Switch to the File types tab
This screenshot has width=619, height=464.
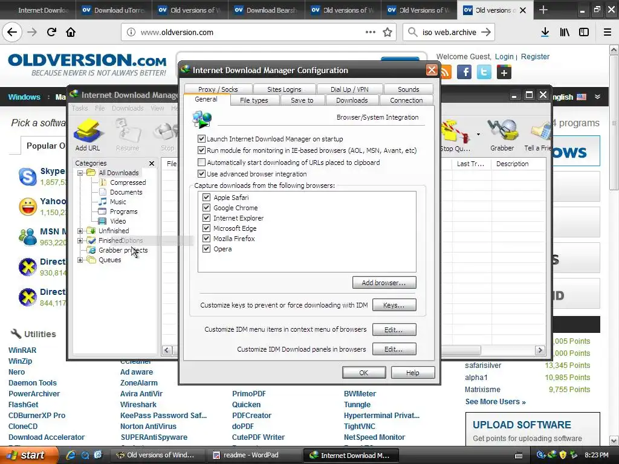coord(254,100)
